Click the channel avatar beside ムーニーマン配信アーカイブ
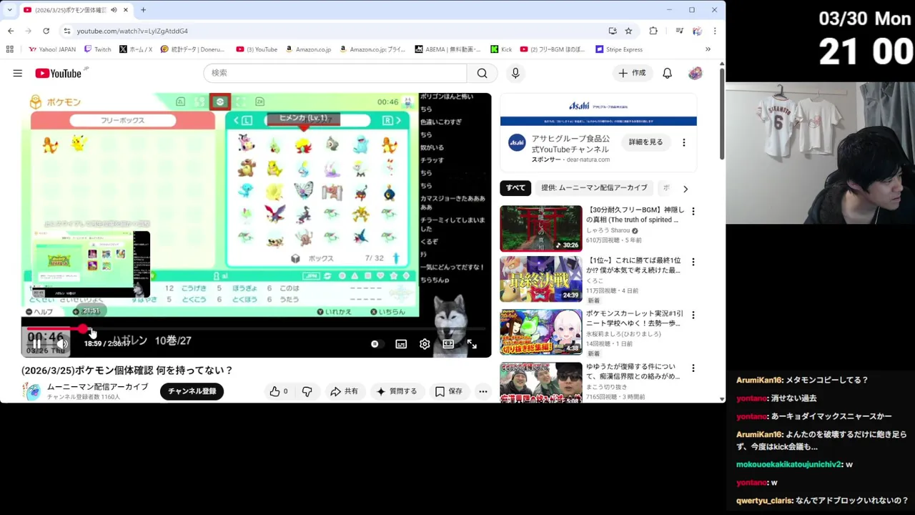This screenshot has width=915, height=515. tap(32, 391)
